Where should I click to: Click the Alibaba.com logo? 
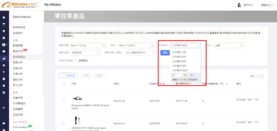[x=19, y=5]
